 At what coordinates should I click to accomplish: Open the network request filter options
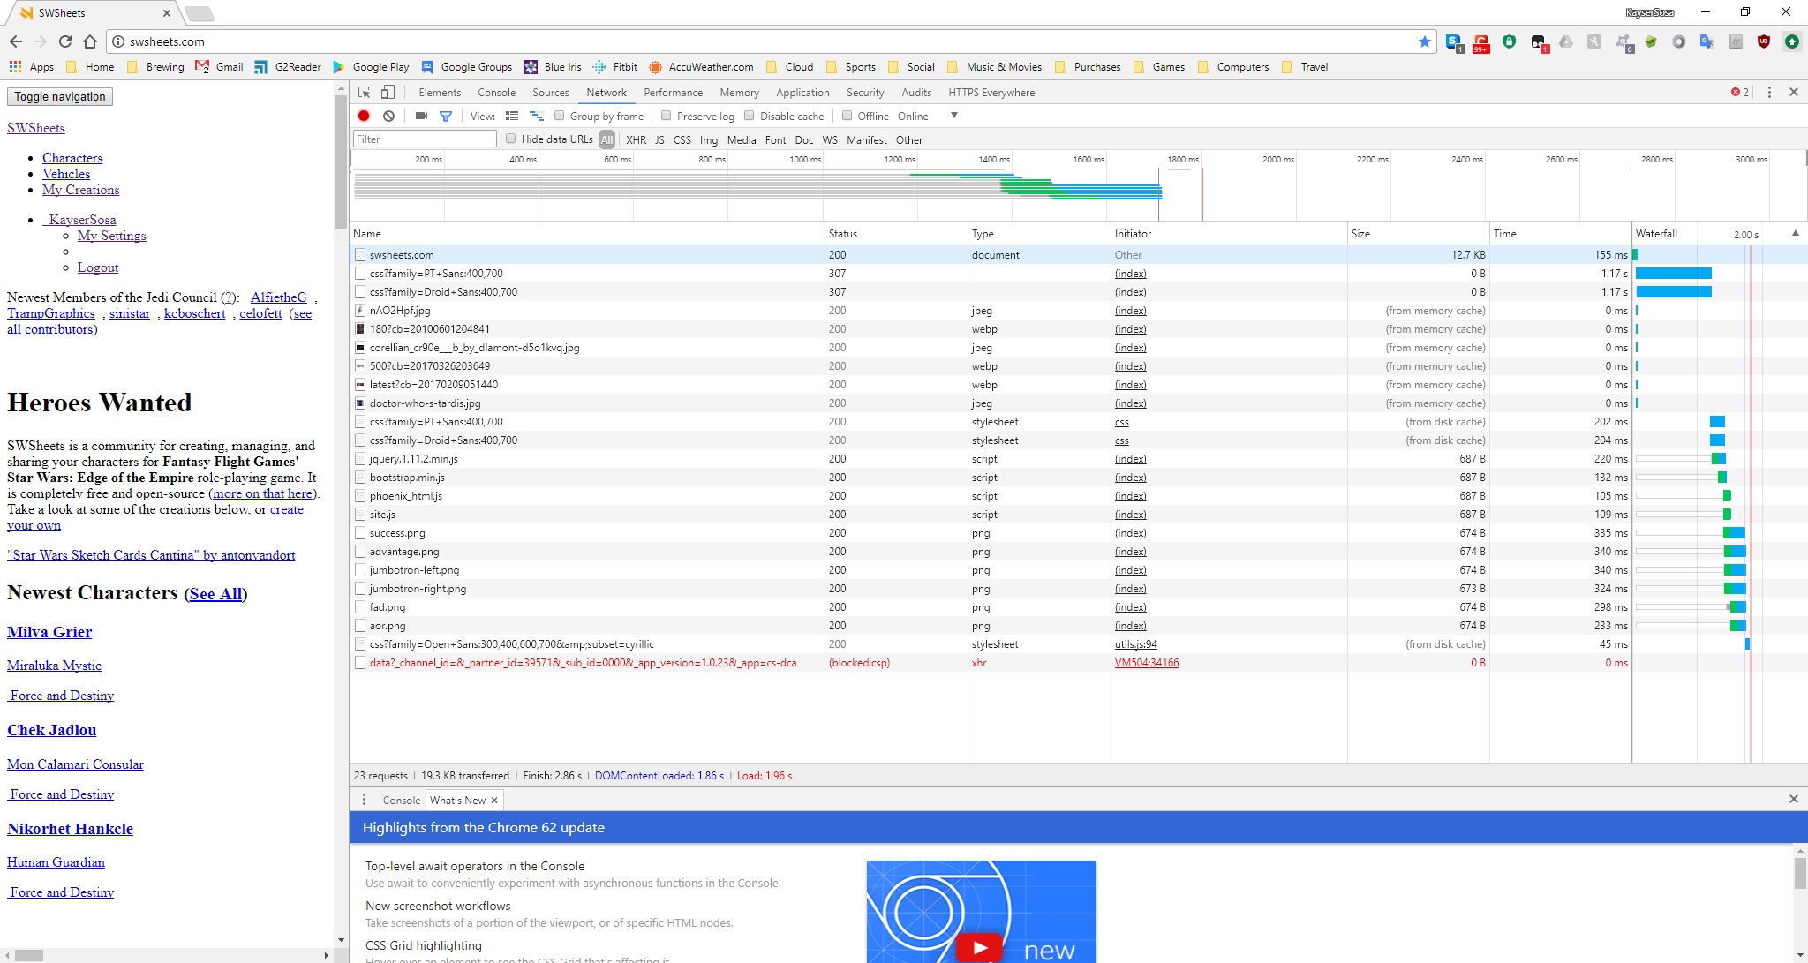pyautogui.click(x=446, y=116)
